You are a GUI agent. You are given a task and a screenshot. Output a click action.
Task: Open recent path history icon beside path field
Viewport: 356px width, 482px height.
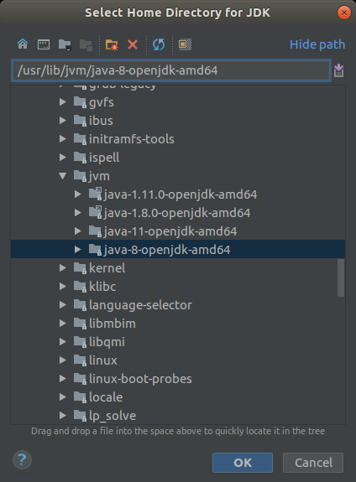click(x=338, y=70)
